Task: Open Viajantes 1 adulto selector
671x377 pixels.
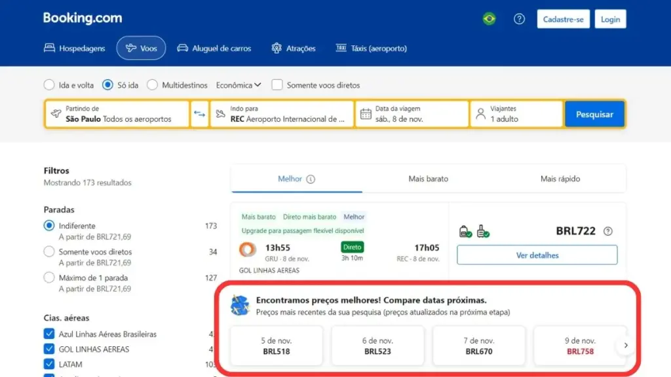Action: point(516,114)
